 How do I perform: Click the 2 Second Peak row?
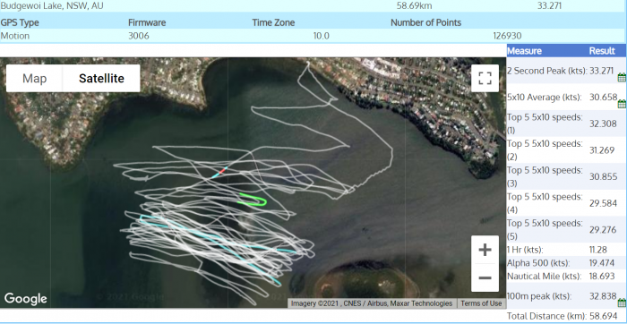click(x=566, y=71)
